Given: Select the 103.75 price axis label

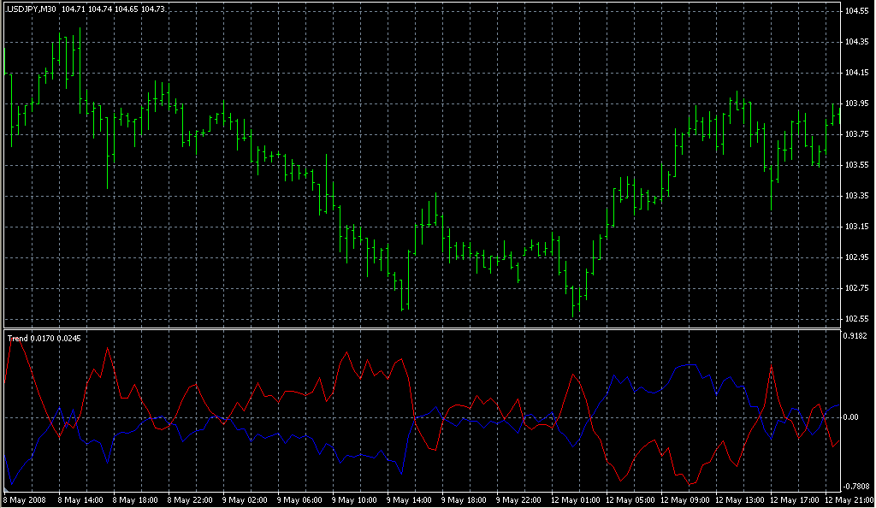Looking at the screenshot, I should [x=857, y=134].
